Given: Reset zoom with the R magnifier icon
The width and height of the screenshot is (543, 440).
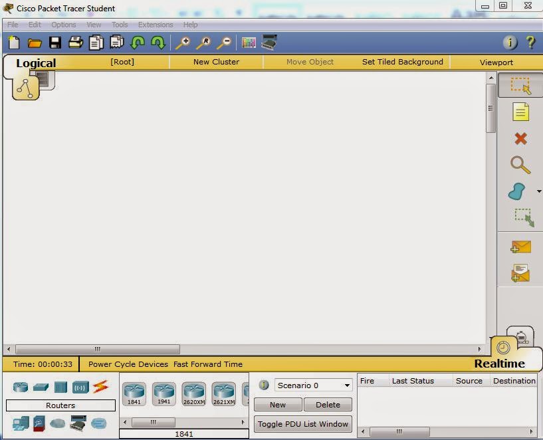Looking at the screenshot, I should click(x=203, y=43).
